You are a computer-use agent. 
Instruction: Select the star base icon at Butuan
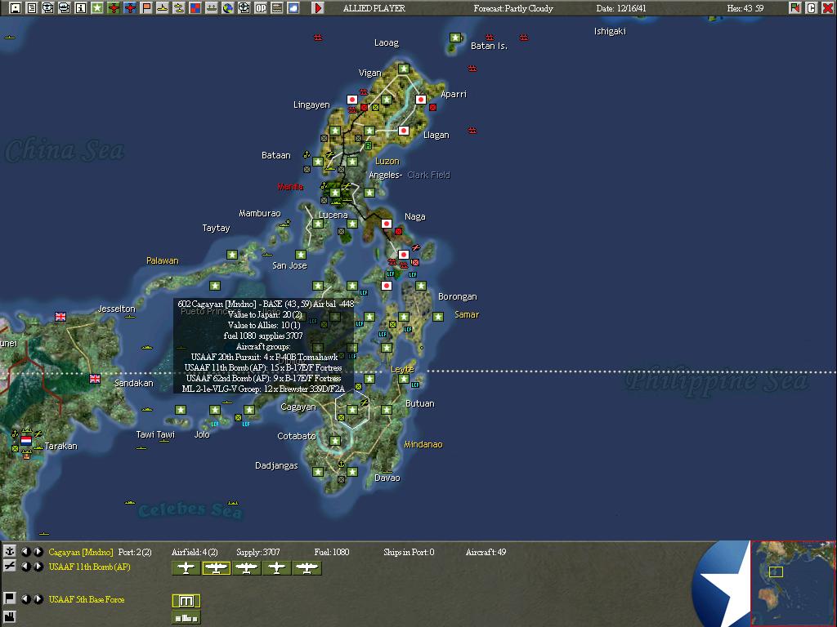coord(387,410)
